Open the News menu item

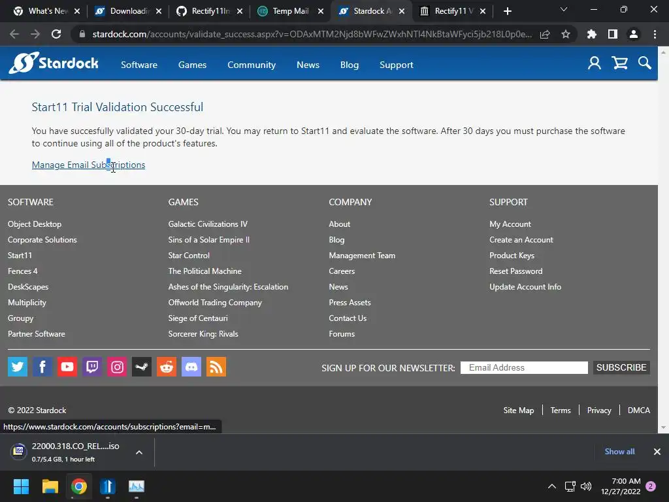308,65
